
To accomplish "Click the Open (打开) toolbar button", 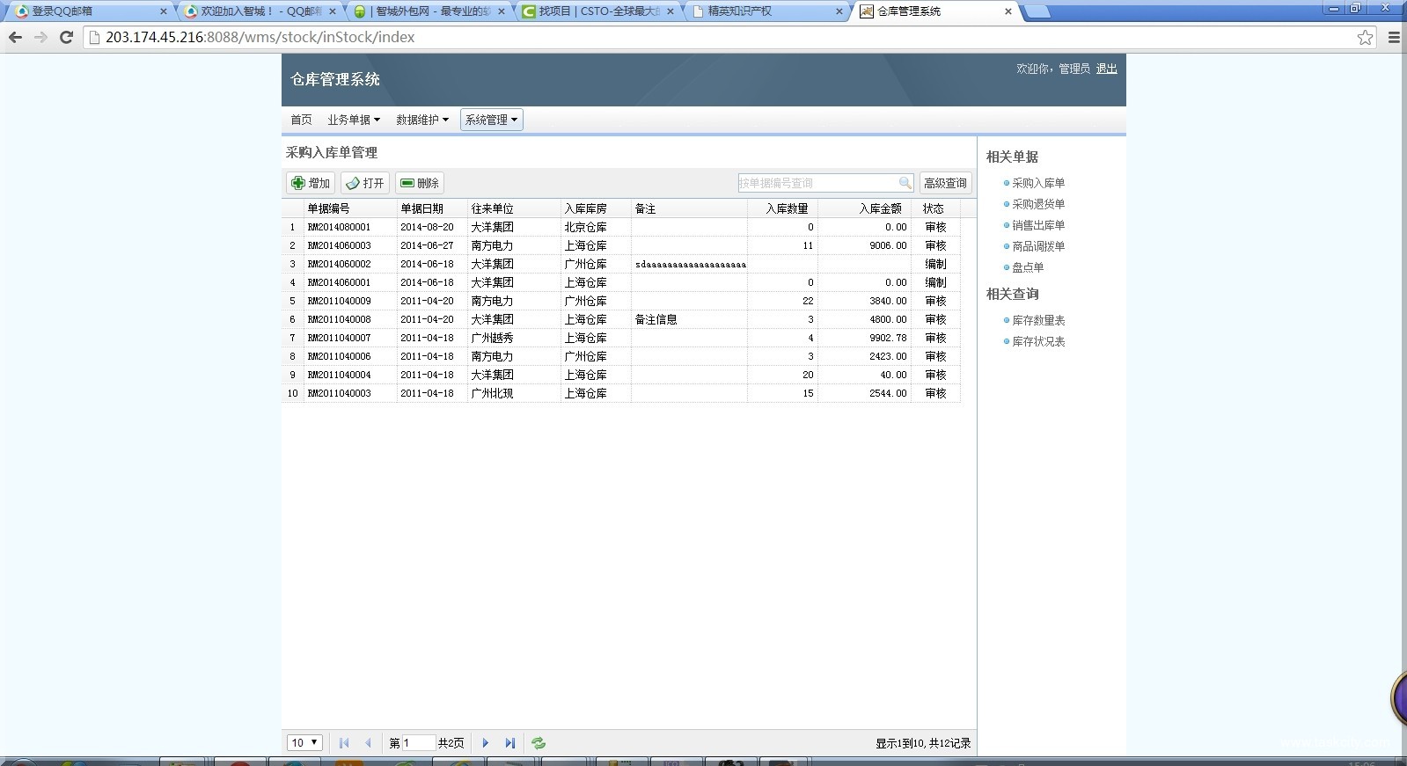I will [x=365, y=183].
